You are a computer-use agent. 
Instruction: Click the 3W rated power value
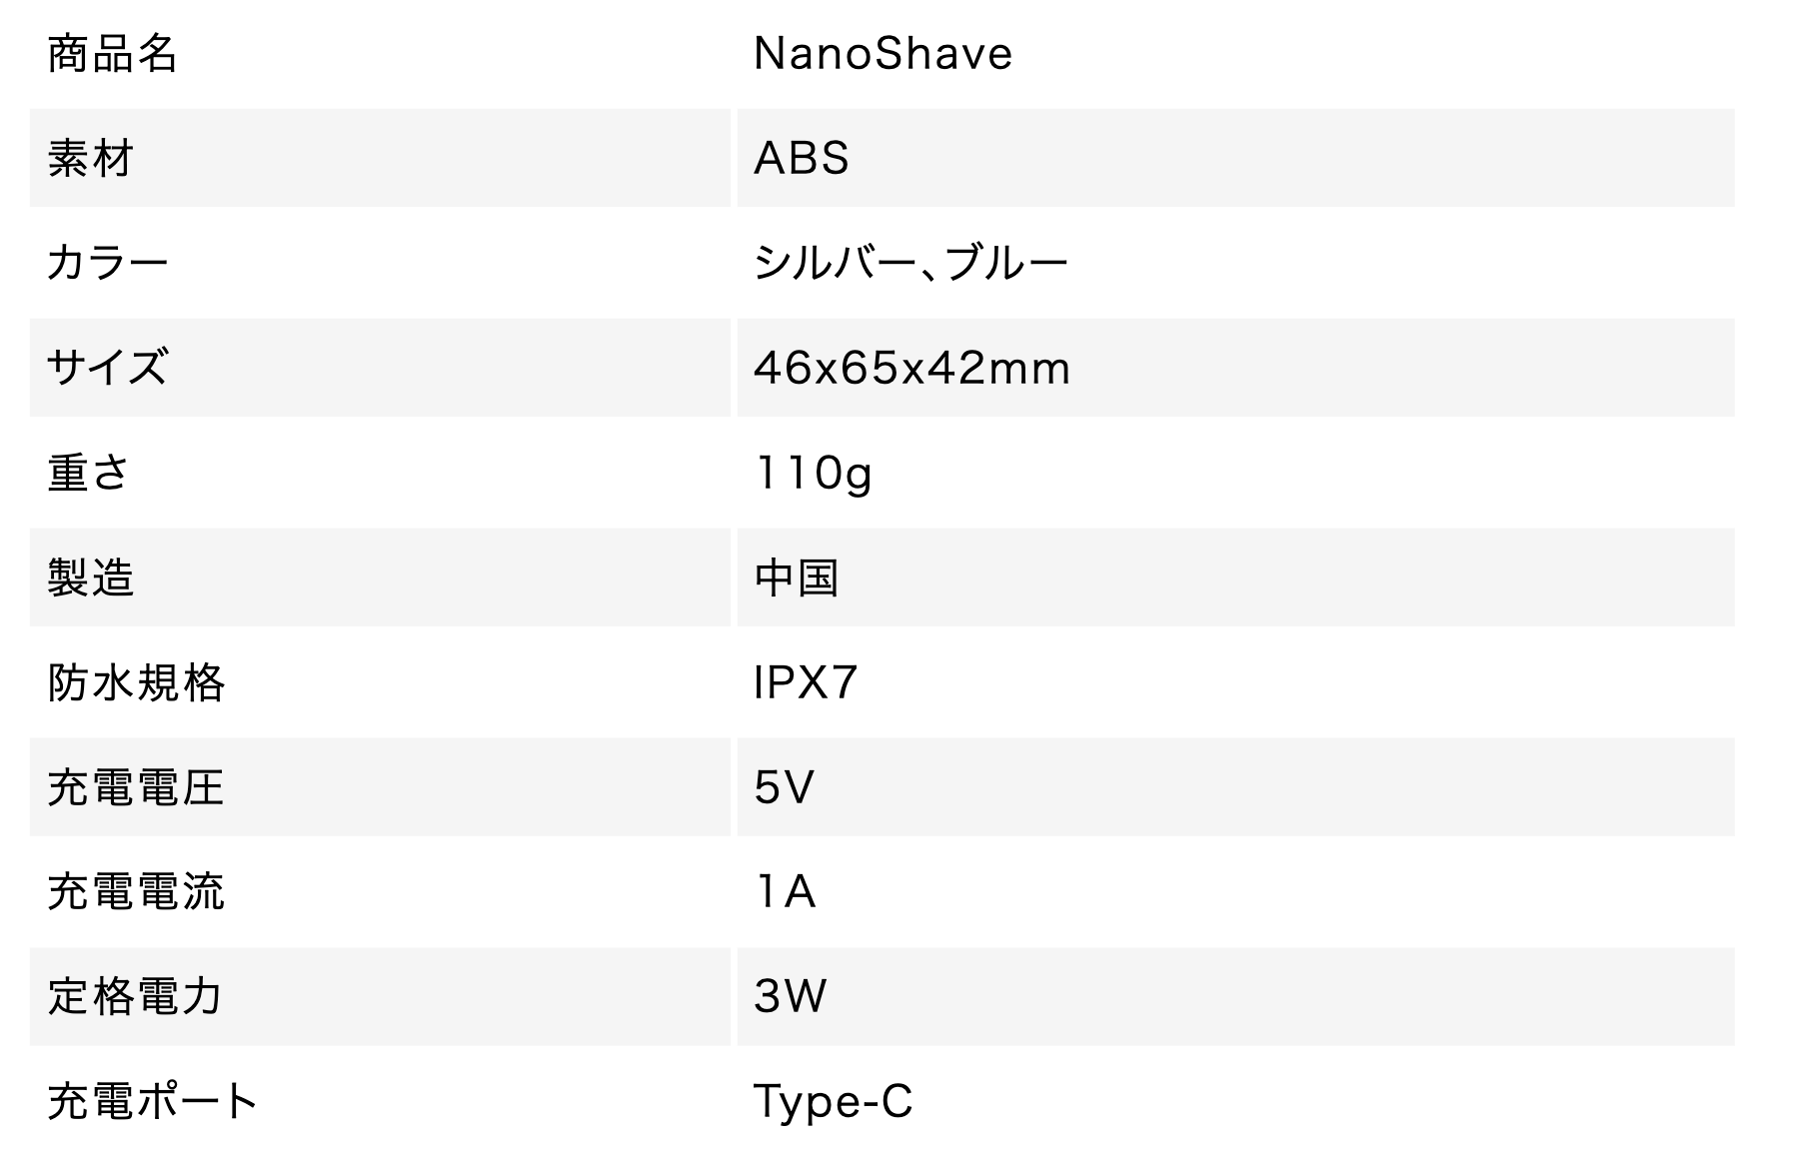pyautogui.click(x=790, y=996)
